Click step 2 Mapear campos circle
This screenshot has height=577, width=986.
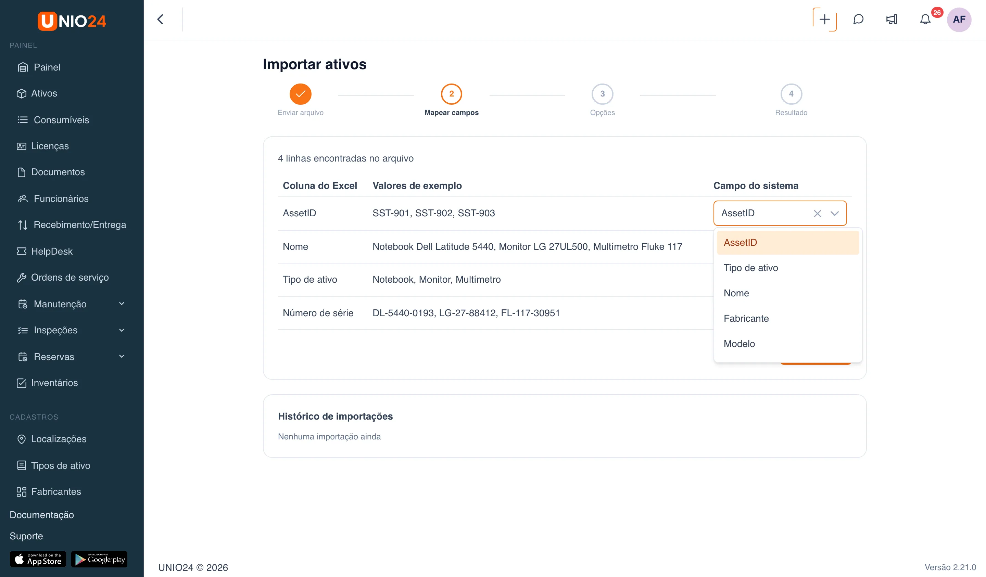point(452,94)
